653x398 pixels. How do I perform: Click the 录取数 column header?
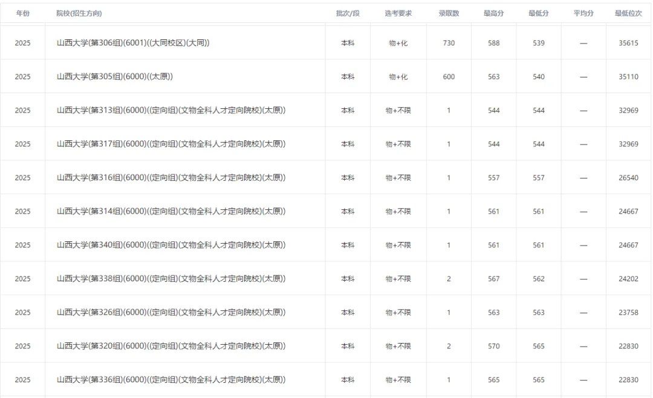point(449,13)
